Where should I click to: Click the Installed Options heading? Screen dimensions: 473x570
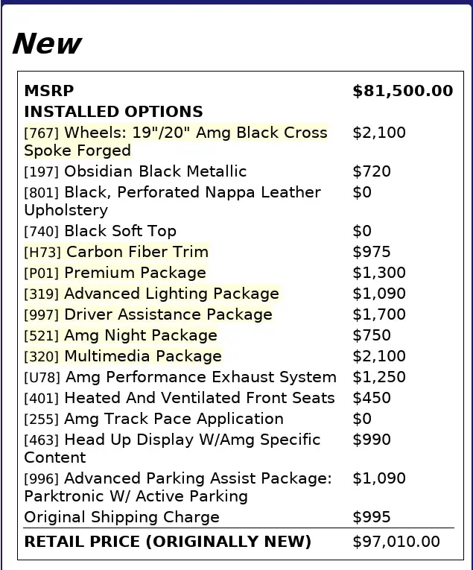pyautogui.click(x=113, y=113)
